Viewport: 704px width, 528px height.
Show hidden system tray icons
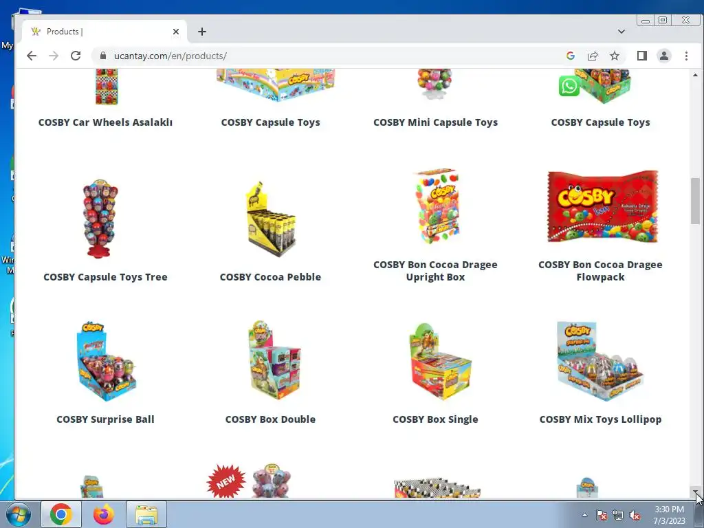click(584, 516)
